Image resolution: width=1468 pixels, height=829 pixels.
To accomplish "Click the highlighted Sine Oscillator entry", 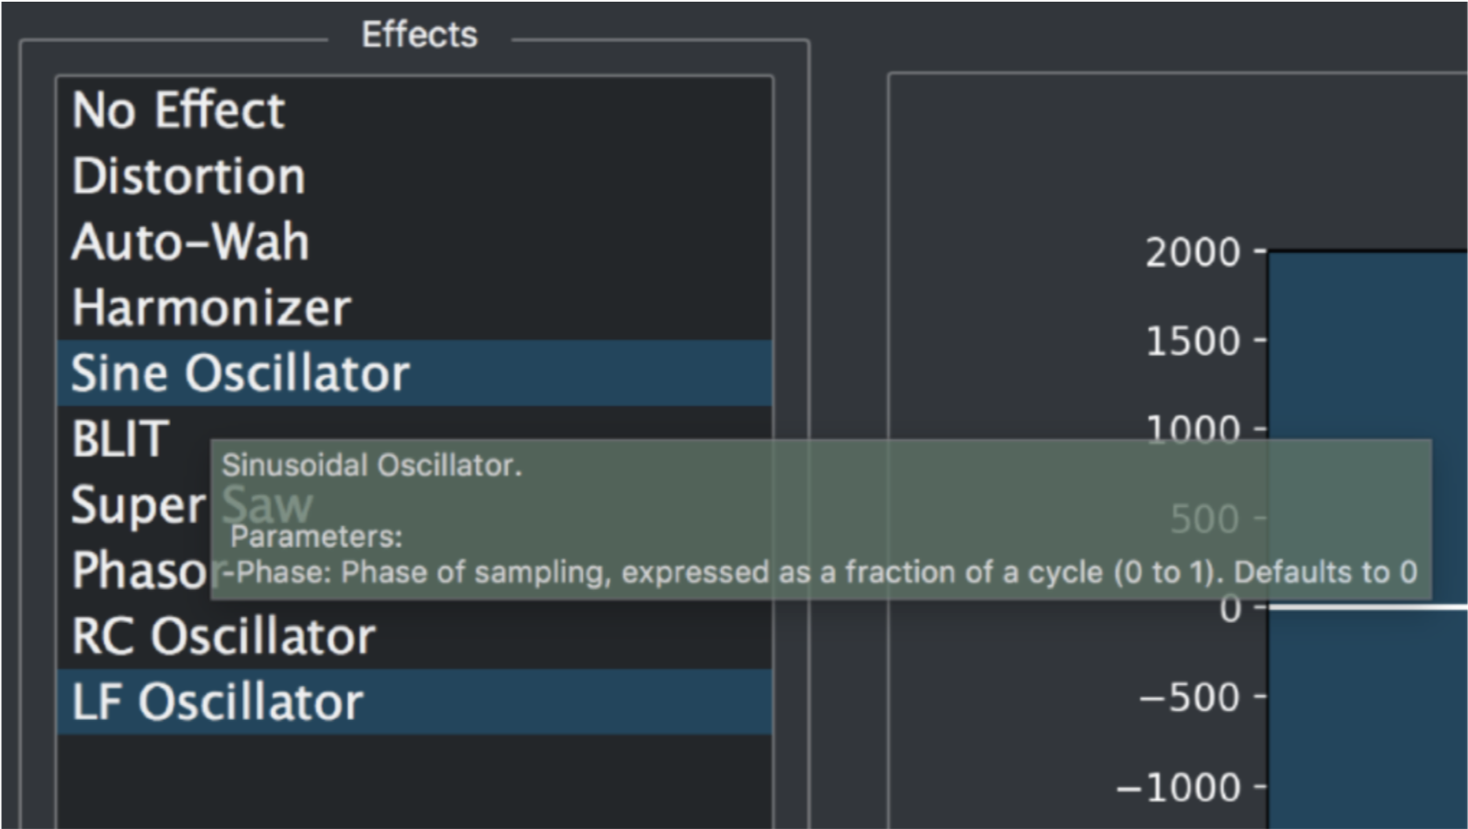I will pos(415,373).
